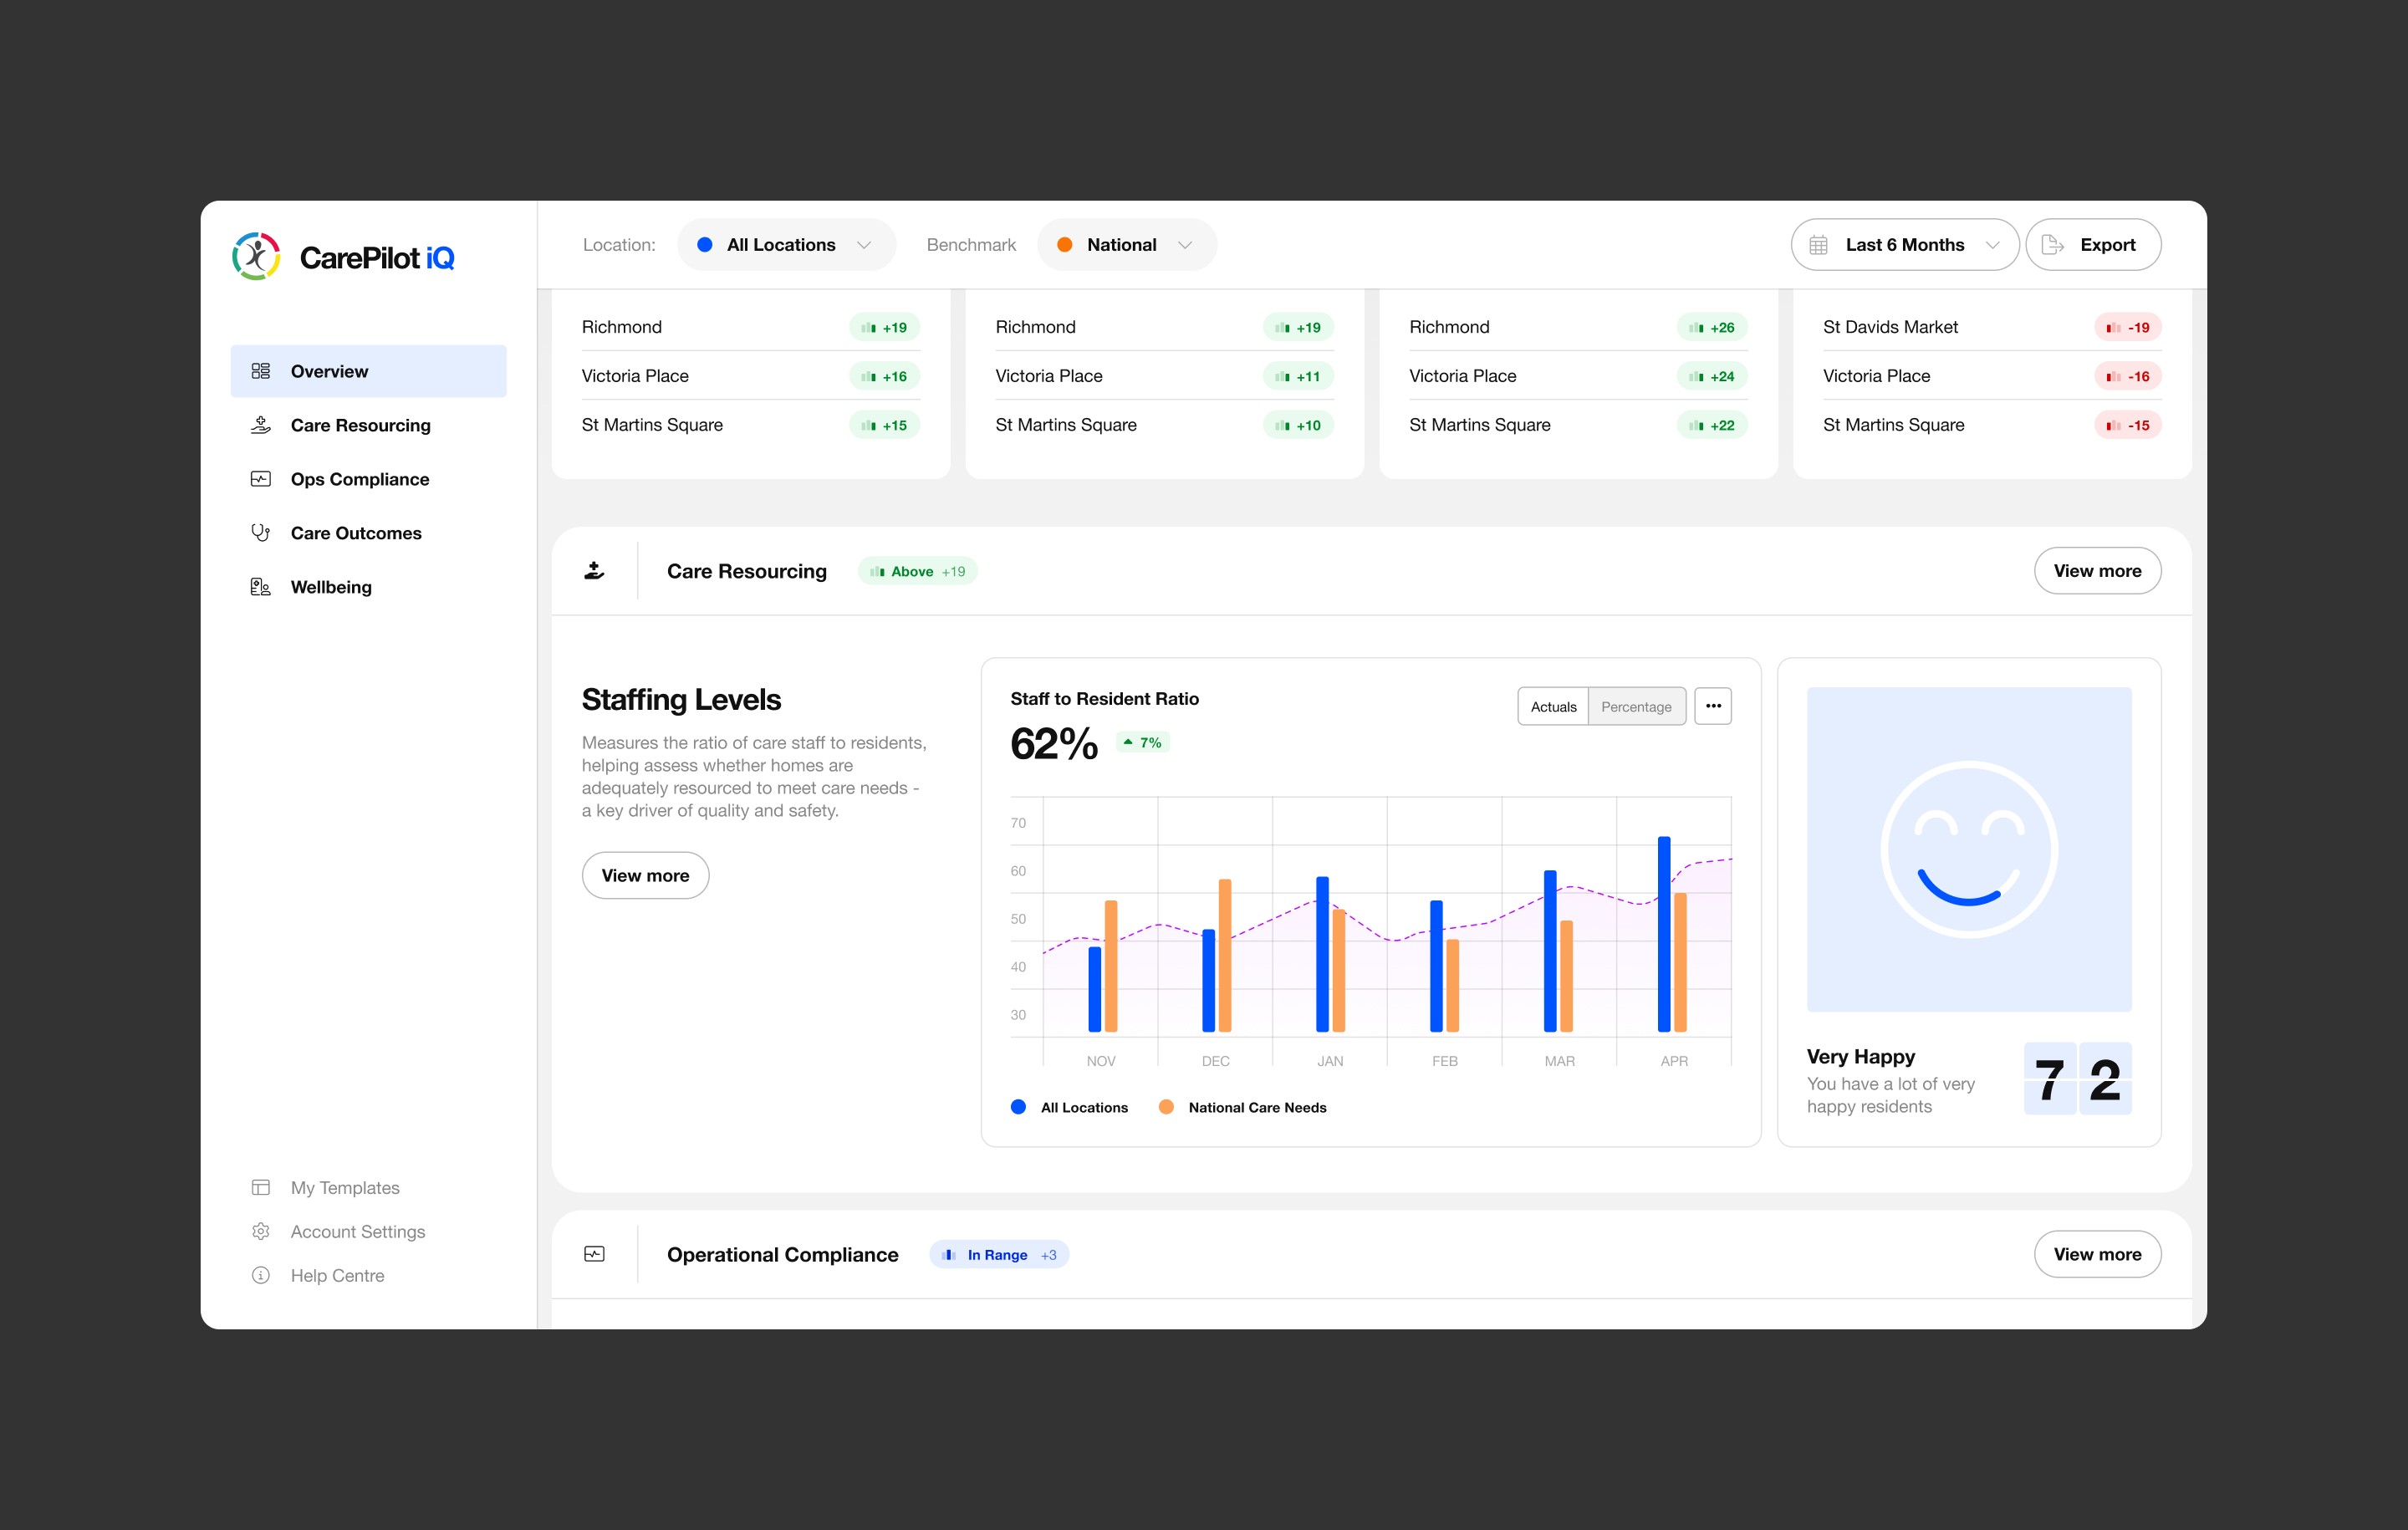Click View more in Care Resourcing header
Screen dimensions: 2408x1530
pos(2096,571)
